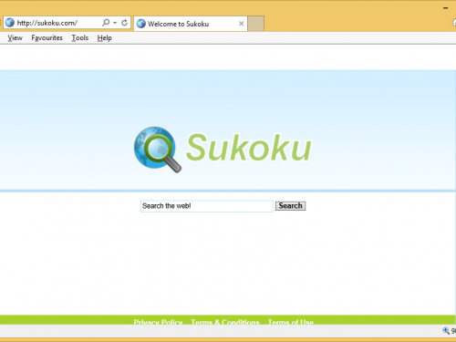Click the Sukoku globe magnifier logo
The width and height of the screenshot is (456, 342).
[158, 150]
